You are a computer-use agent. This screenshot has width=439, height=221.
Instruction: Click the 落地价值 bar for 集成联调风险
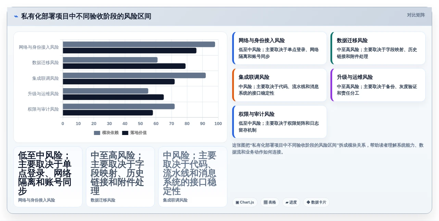[119, 82]
